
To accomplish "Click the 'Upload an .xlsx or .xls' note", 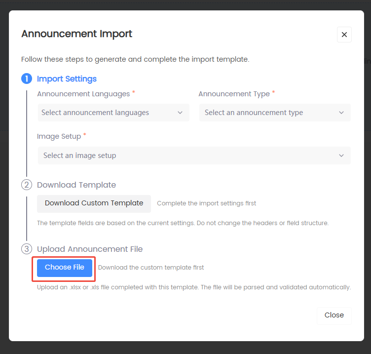I will (x=194, y=287).
